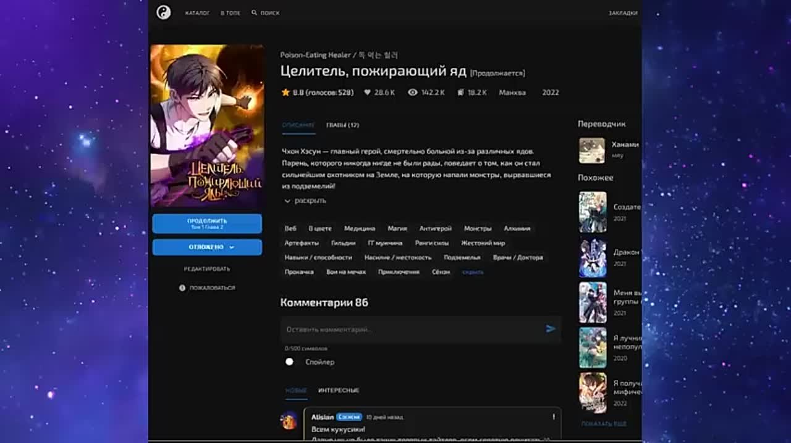Click the В цвете tag
The height and width of the screenshot is (443, 791).
[x=320, y=228]
